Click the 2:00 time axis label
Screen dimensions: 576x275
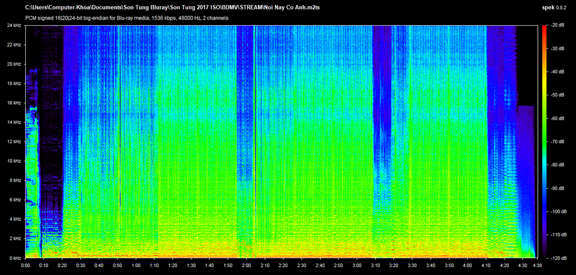point(246,265)
